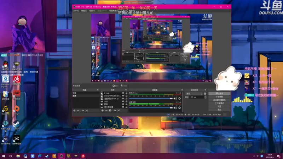
Task: Open the 编辑(E) menu in OBS
Action: (x=84, y=11)
